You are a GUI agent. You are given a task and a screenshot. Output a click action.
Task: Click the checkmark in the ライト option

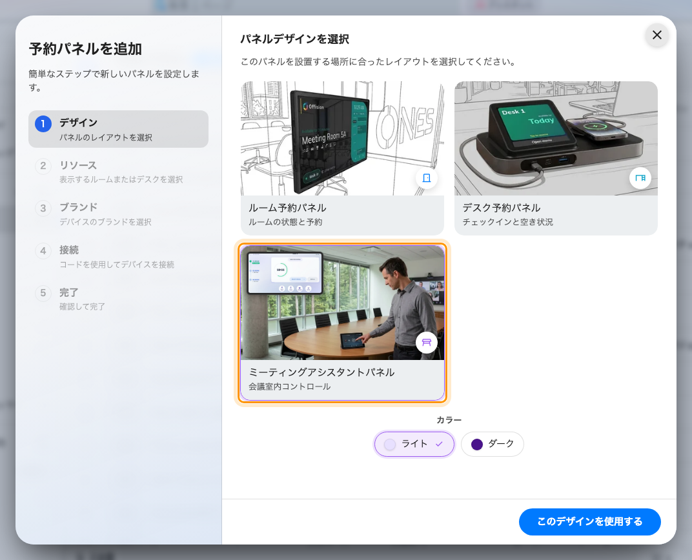pyautogui.click(x=439, y=444)
